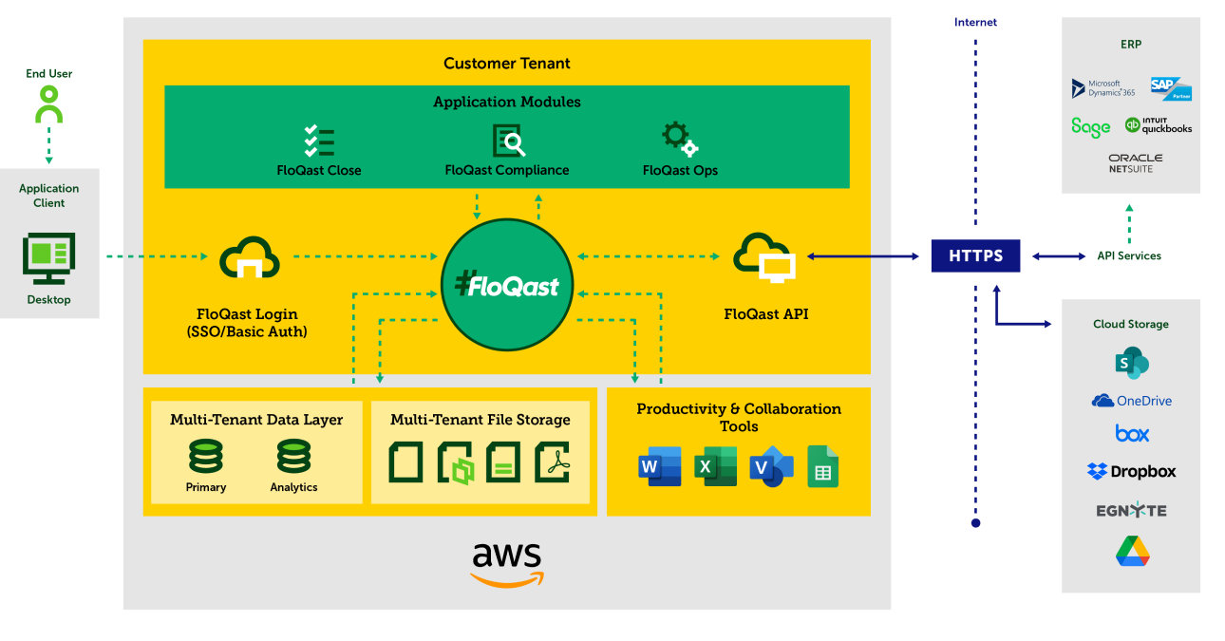Click the SharePoint icon under Cloud Storage
Screen dimensions: 1225x641
1132,364
